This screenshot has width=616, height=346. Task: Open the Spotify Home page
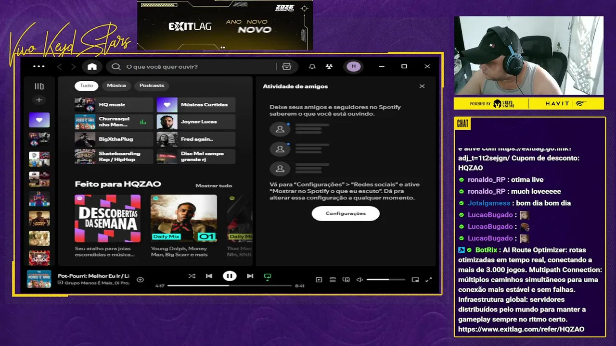92,67
